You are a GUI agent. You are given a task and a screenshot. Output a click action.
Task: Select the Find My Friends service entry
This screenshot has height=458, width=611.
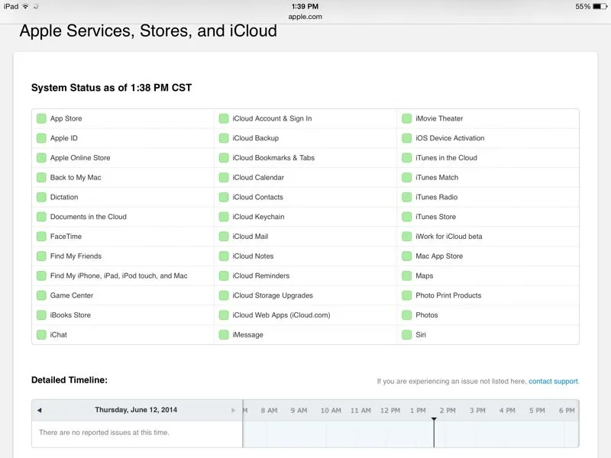(x=76, y=256)
